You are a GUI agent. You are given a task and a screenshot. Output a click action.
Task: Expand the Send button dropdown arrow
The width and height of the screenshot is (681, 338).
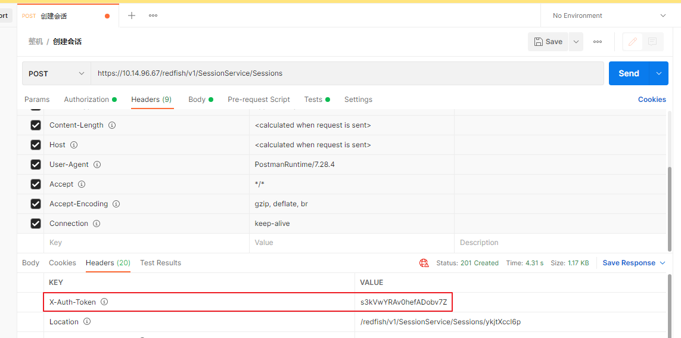pyautogui.click(x=659, y=73)
